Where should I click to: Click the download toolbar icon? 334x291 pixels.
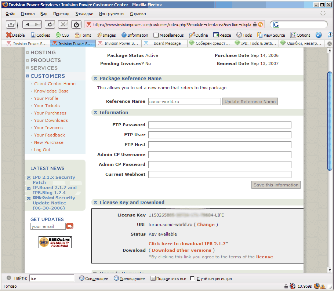[x=11, y=24]
